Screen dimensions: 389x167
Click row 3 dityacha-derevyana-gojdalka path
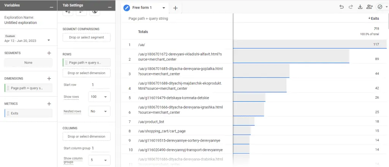tap(180, 71)
